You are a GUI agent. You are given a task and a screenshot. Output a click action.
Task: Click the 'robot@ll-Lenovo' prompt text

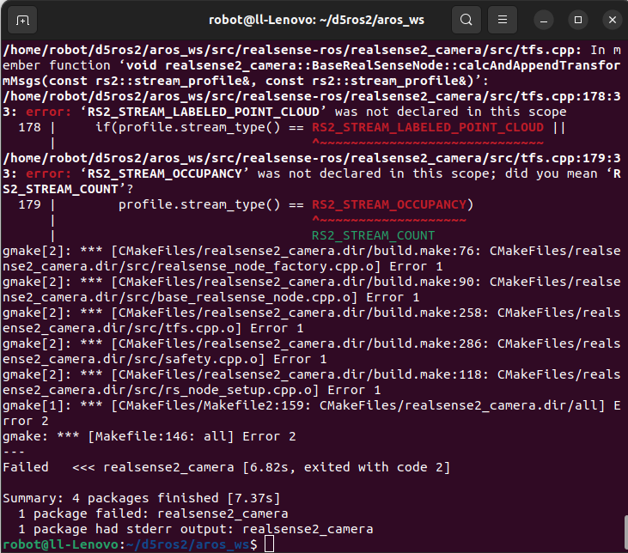tap(60, 544)
